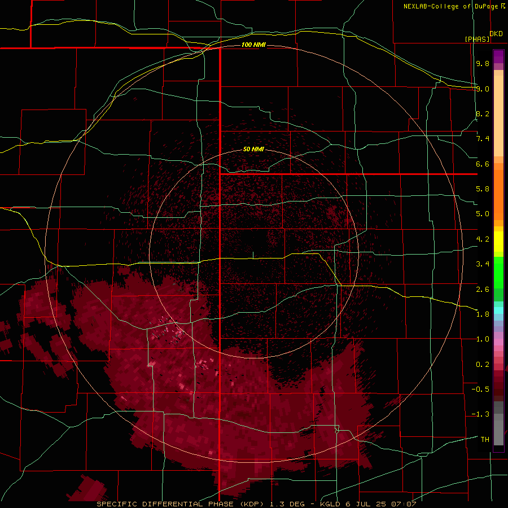Viewport: 508px width, 508px height.
Task: Pick the gray segment at the bottom of the color bar
Action: (x=498, y=433)
